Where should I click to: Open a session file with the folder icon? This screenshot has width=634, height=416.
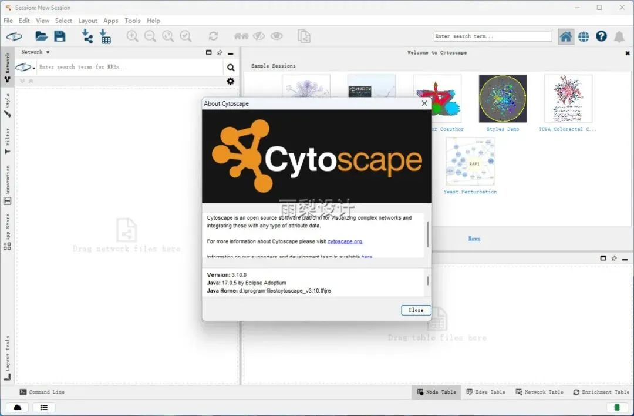point(41,36)
